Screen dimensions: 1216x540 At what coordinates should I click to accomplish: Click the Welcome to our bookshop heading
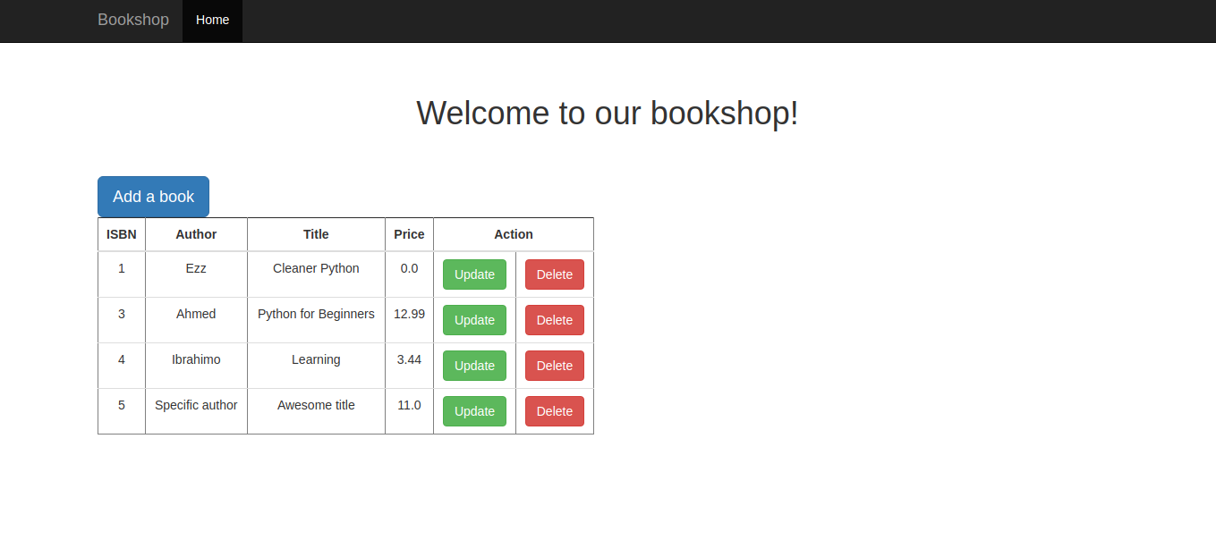pos(608,113)
